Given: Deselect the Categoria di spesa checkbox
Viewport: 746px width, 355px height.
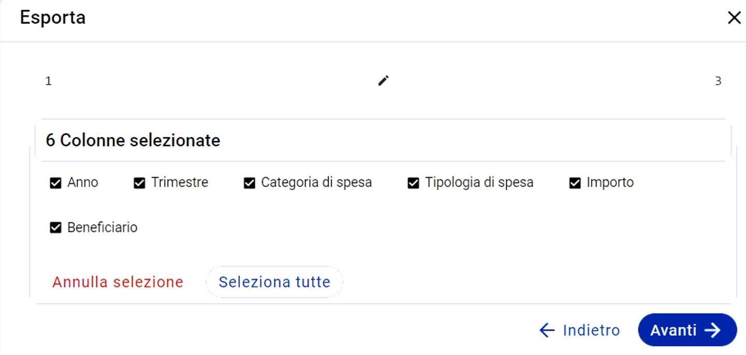Looking at the screenshot, I should (250, 183).
